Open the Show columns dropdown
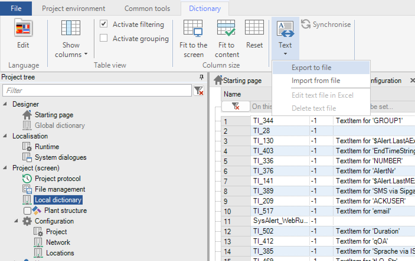Screen dimensions: 415x261 [x=71, y=38]
